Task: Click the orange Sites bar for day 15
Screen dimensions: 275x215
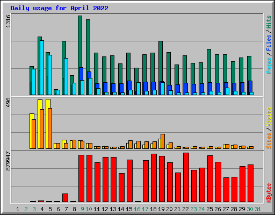Action: (131, 145)
